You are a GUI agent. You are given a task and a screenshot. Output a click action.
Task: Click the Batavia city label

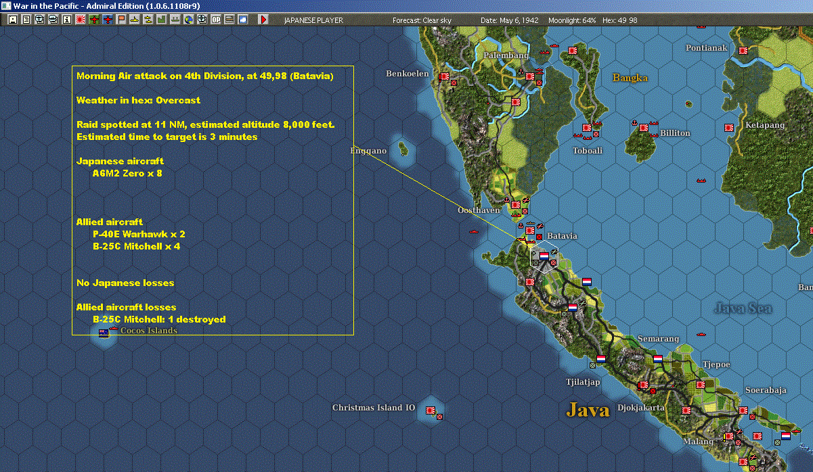pos(563,236)
